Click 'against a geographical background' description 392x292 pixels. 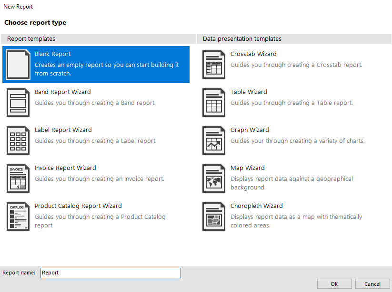click(292, 183)
